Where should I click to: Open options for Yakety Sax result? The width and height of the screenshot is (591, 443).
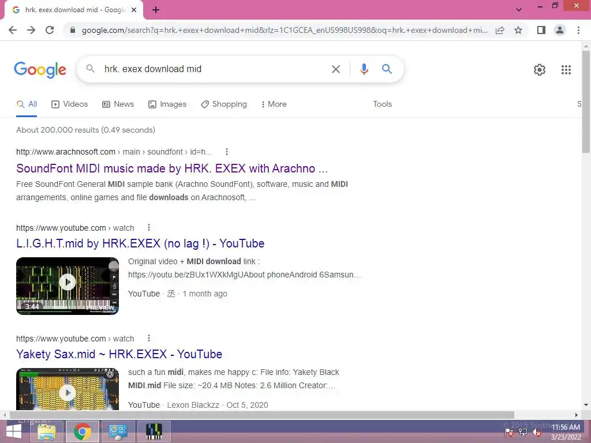[x=149, y=338]
